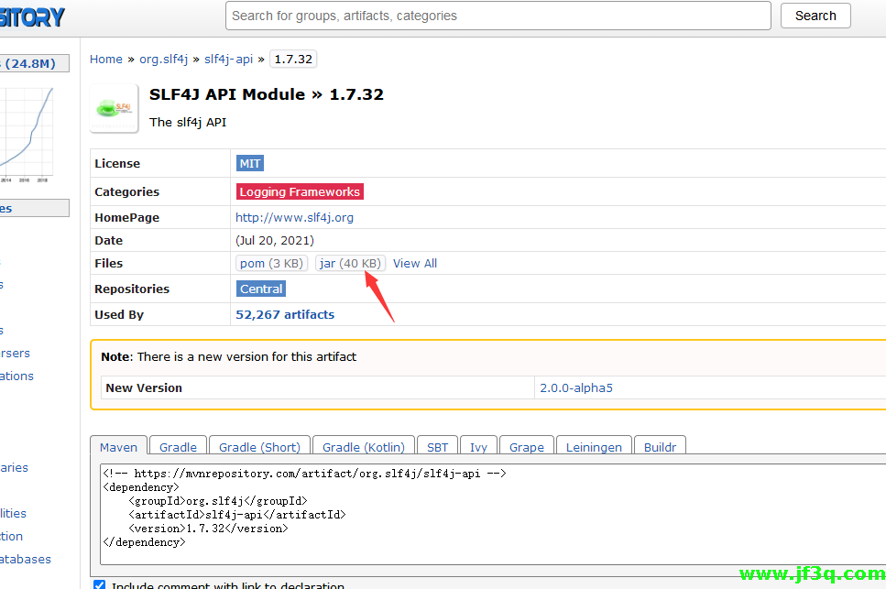886x589 pixels.
Task: Show the Leiningen dependency tab
Action: pyautogui.click(x=593, y=447)
